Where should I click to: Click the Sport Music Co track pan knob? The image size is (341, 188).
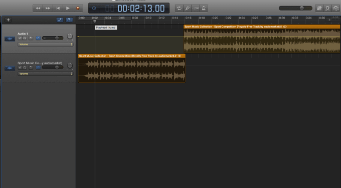point(70,65)
